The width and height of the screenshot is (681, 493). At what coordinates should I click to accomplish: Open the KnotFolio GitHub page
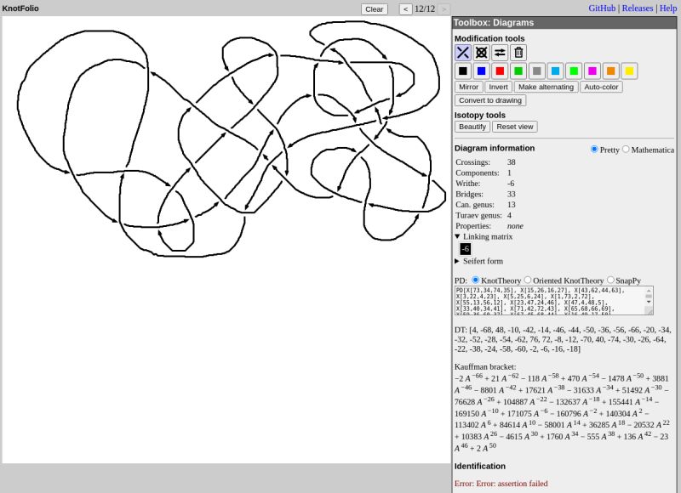601,8
